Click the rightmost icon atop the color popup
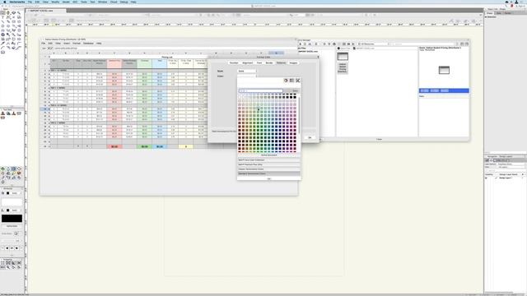Image resolution: width=527 pixels, height=296 pixels. [x=298, y=81]
